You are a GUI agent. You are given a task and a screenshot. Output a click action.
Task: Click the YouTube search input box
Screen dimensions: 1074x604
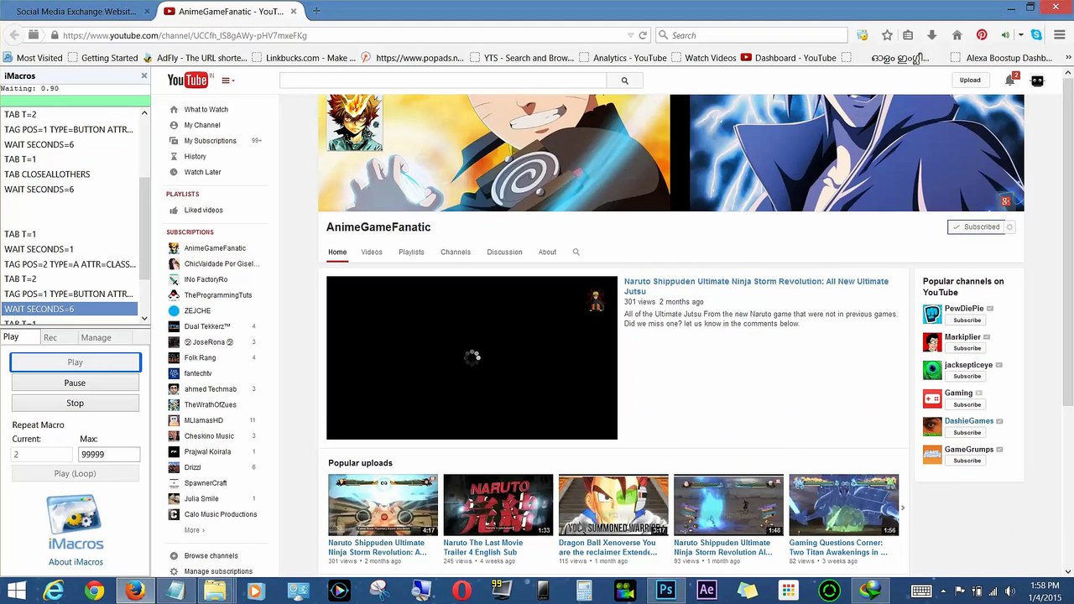tap(443, 81)
